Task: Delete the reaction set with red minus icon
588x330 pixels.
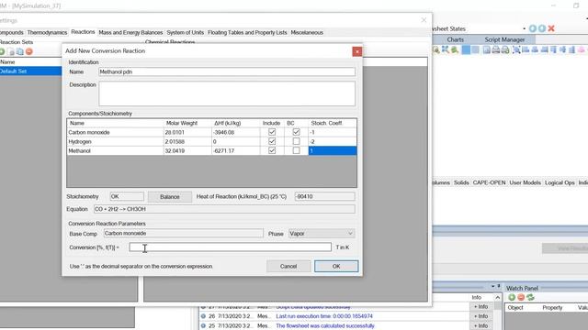Action: pos(28,51)
